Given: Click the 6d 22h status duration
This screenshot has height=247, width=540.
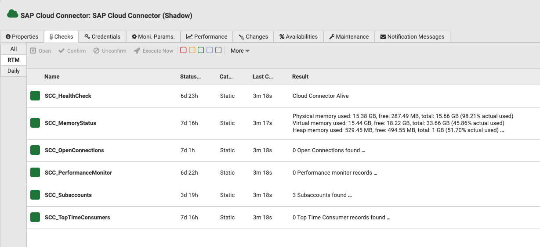Looking at the screenshot, I should pos(189,173).
